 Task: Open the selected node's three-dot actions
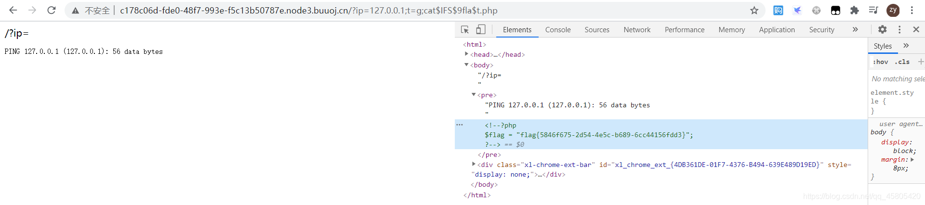click(460, 125)
